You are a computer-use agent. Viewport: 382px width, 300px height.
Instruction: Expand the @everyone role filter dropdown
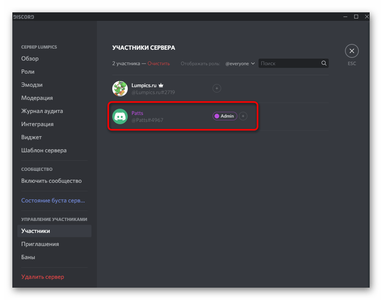[240, 64]
